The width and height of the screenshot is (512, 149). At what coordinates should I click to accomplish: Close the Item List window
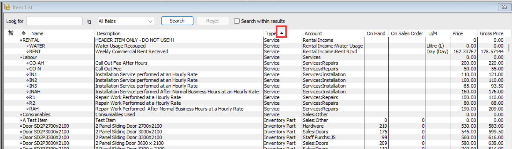505,7
